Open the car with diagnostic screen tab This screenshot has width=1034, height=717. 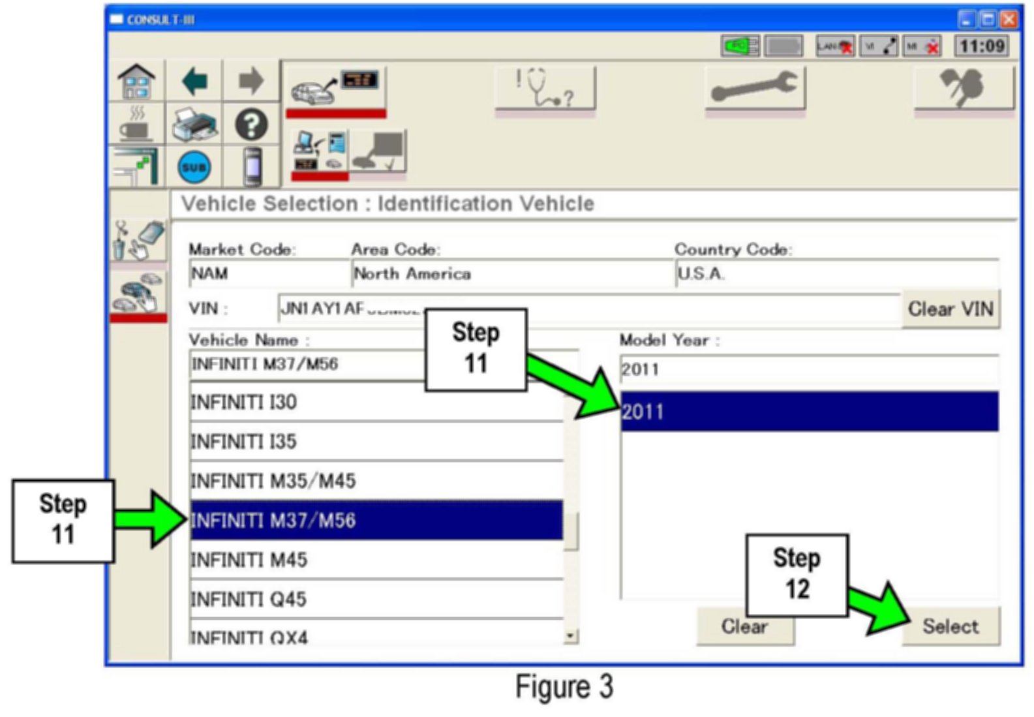click(336, 89)
